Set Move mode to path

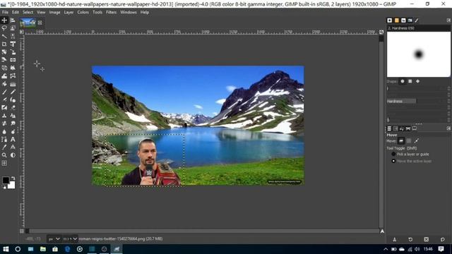click(416, 141)
